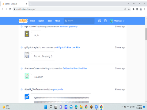147x110 pixels.
Task: Expand the ArhaanNaik account dropdown
Action: [x=117, y=21]
